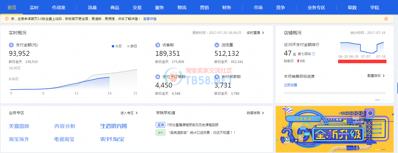Toggle the 今日 legend in chart
The height and width of the screenshot is (153, 398).
(x=117, y=46)
